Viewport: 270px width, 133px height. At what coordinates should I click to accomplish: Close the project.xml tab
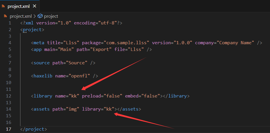click(x=34, y=6)
